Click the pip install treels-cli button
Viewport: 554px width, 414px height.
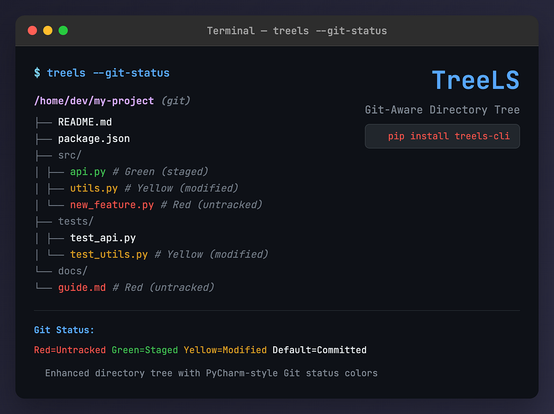coord(442,136)
